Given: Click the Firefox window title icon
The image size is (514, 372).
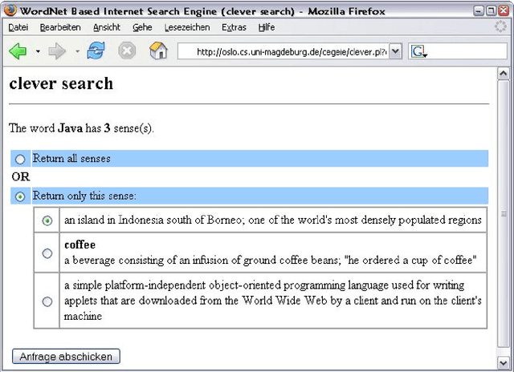Looking at the screenshot, I should point(10,10).
